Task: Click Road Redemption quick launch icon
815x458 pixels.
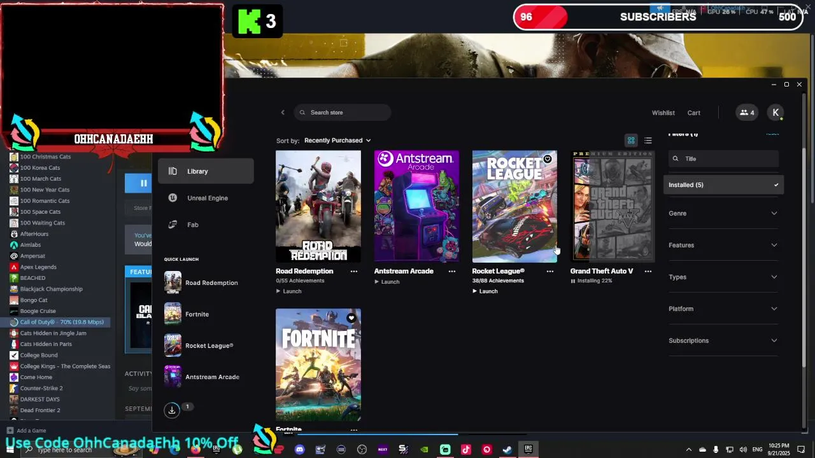Action: pos(173,282)
